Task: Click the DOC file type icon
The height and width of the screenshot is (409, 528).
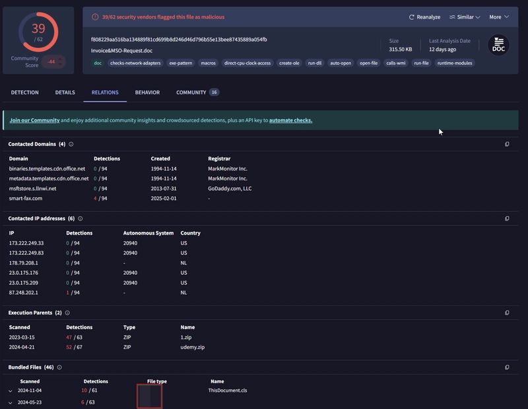Action: (x=498, y=45)
